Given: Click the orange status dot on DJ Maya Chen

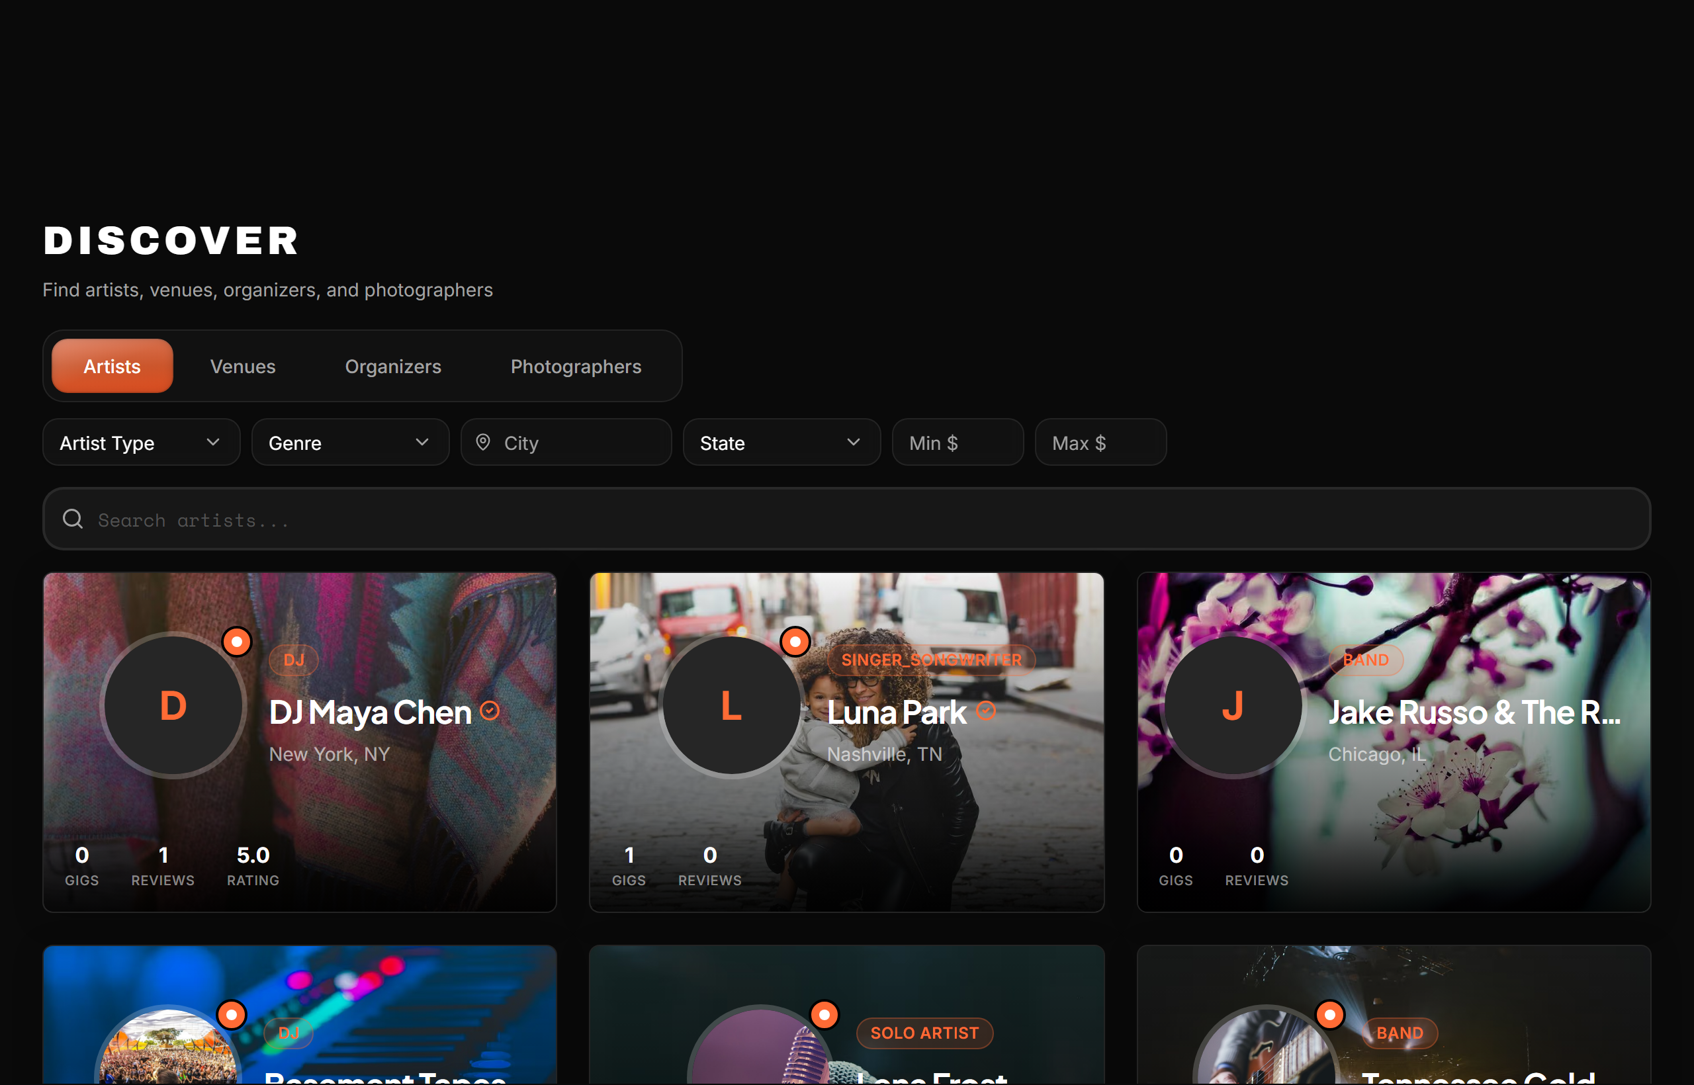Looking at the screenshot, I should point(237,642).
